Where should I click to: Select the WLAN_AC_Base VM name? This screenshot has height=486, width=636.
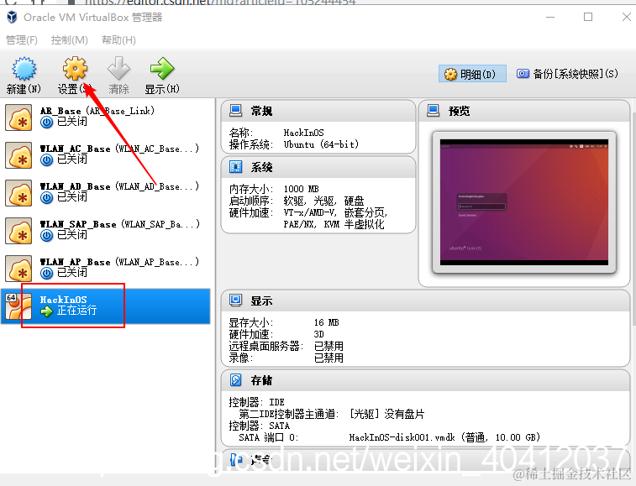click(119, 149)
